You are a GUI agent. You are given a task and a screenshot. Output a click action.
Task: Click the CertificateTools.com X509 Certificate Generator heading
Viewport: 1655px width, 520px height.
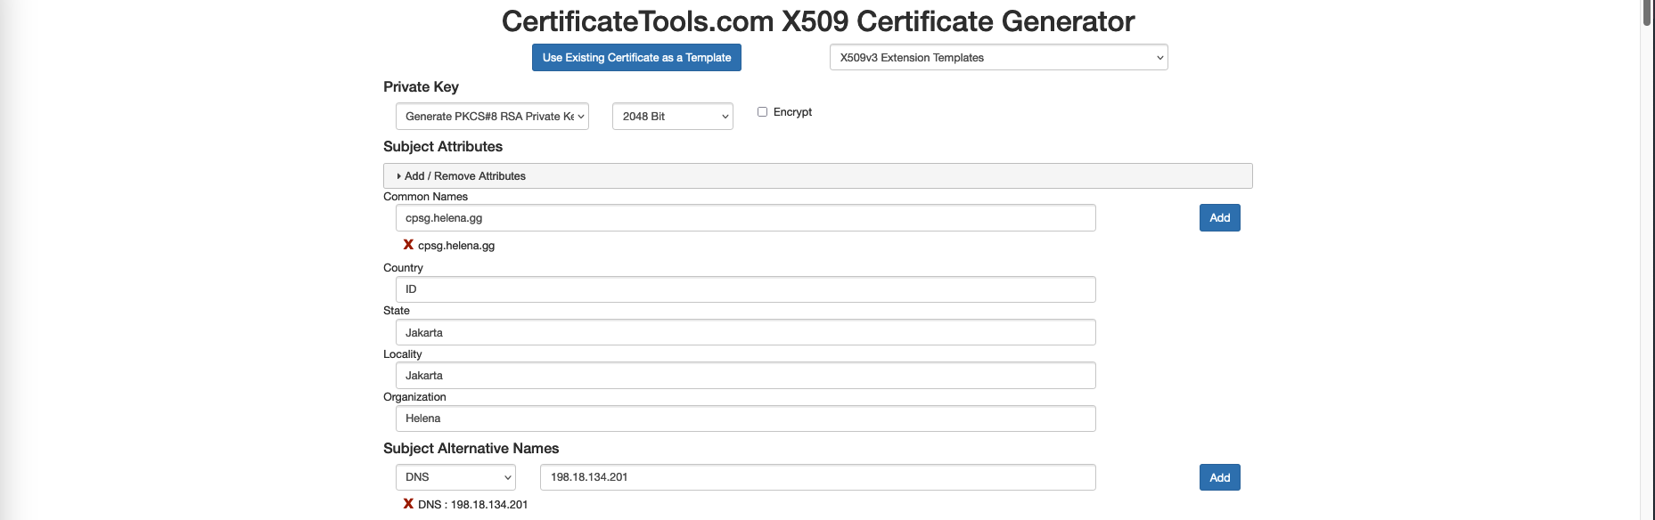tap(817, 21)
